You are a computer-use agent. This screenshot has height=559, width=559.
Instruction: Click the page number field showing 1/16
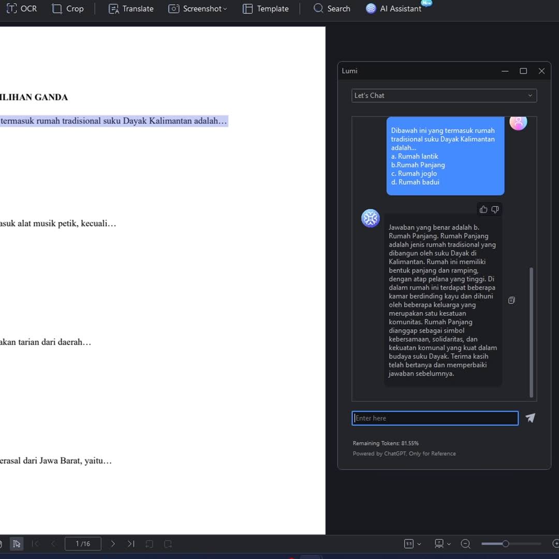tap(83, 543)
